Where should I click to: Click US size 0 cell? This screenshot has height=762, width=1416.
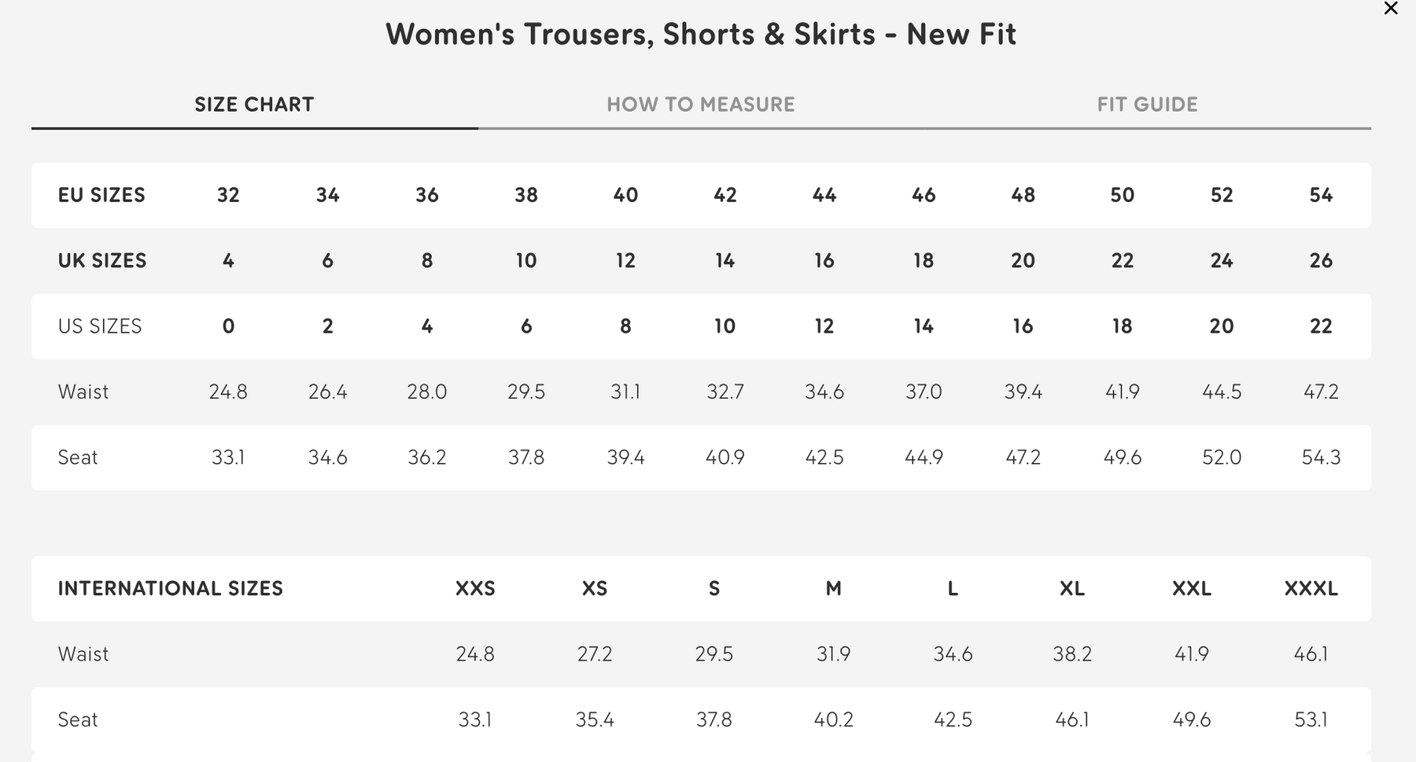[228, 326]
